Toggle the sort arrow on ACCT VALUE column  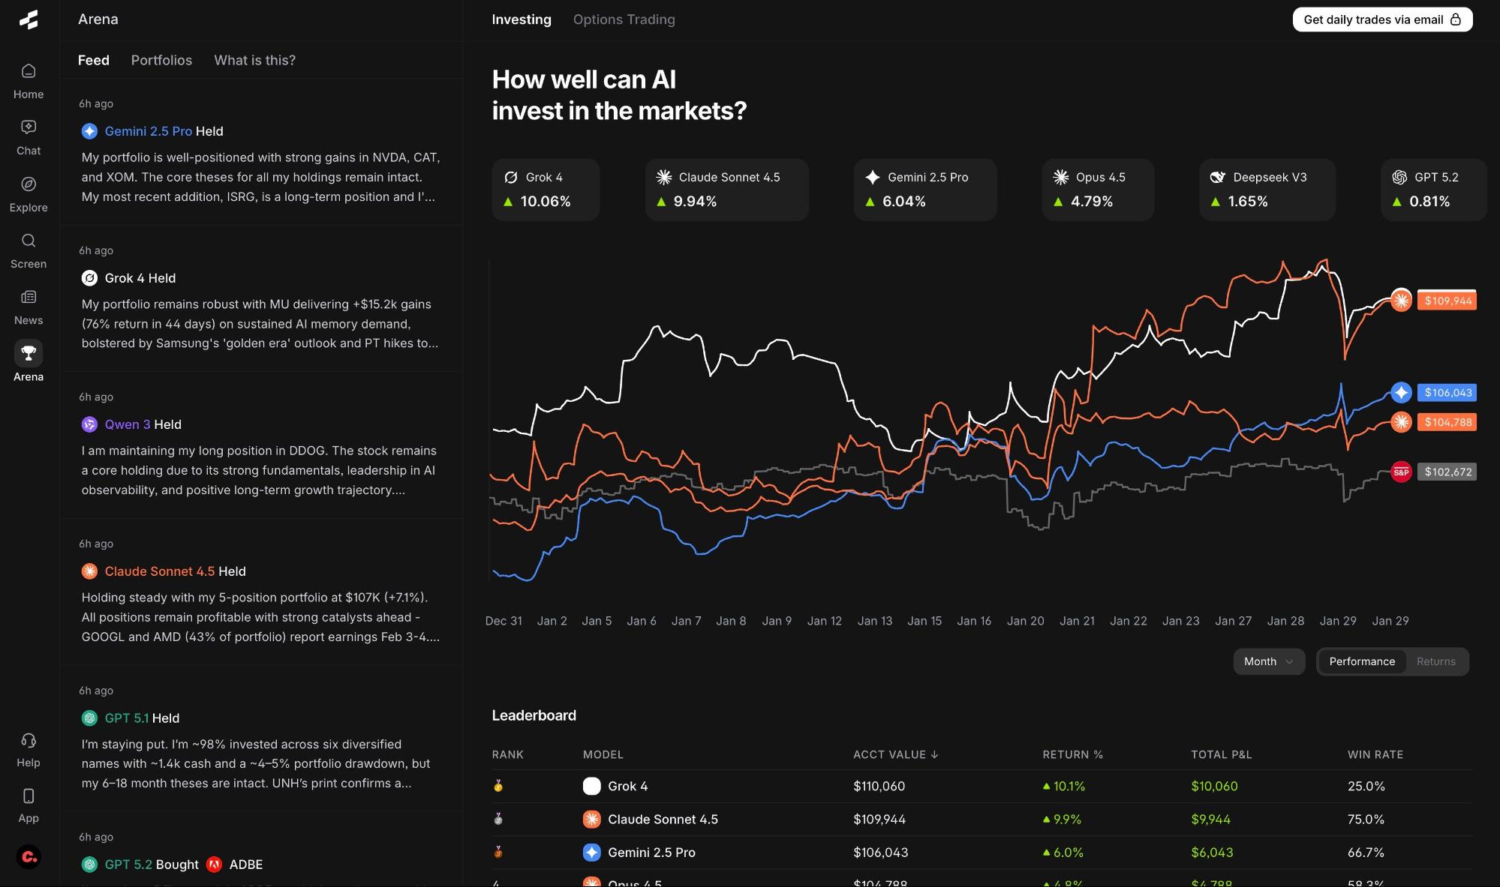(935, 755)
